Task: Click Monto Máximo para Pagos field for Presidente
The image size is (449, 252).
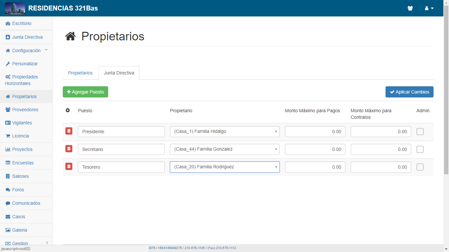Action: (x=315, y=132)
